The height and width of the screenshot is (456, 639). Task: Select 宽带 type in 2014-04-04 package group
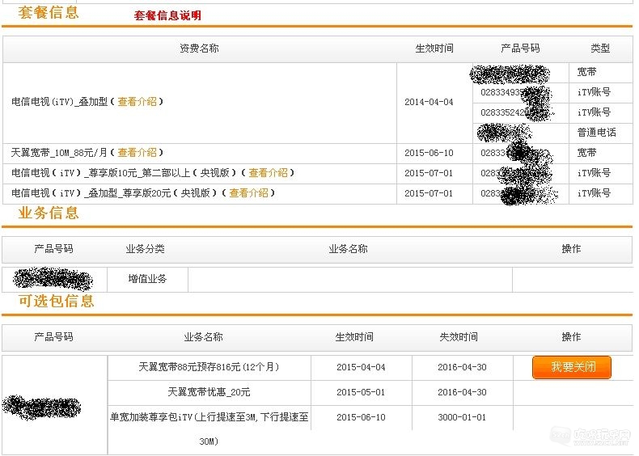(587, 72)
